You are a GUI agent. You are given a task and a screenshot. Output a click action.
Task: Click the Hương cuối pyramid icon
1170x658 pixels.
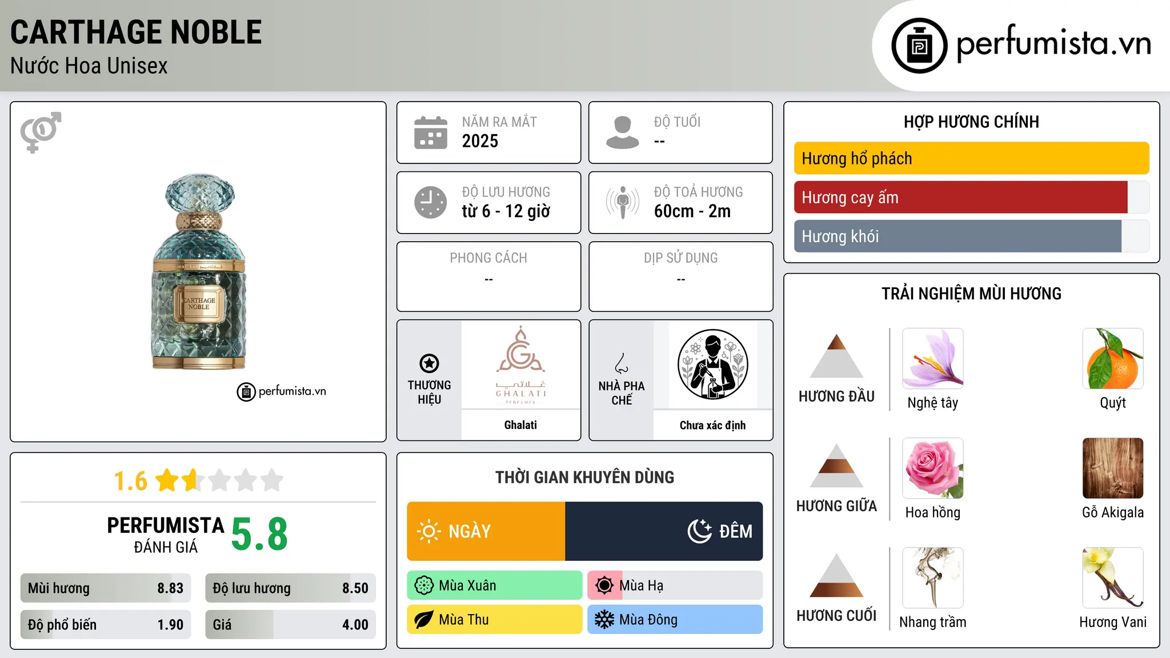(x=836, y=575)
